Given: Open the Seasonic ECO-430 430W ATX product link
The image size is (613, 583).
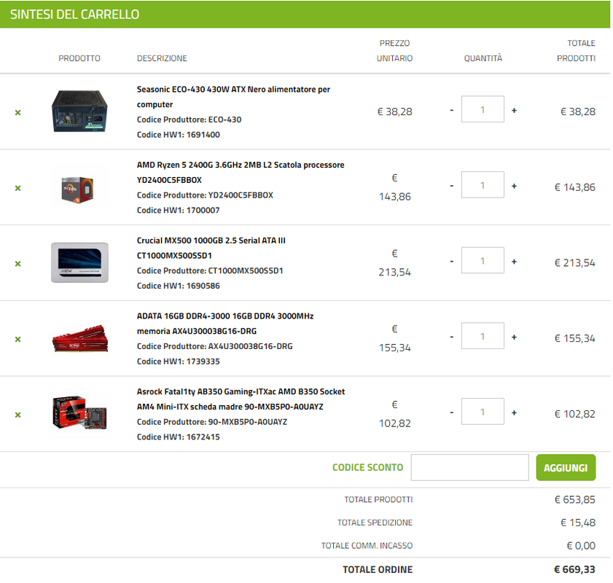Looking at the screenshot, I should pyautogui.click(x=233, y=97).
